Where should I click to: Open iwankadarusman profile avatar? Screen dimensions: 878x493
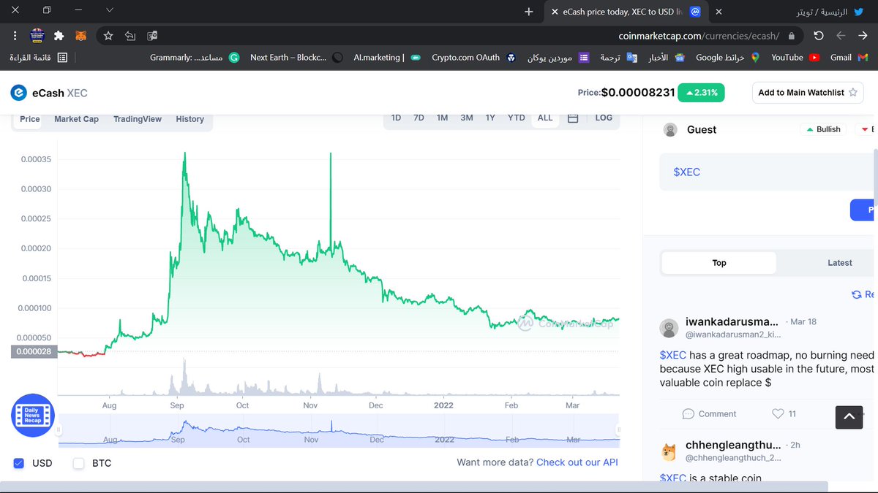coord(669,328)
